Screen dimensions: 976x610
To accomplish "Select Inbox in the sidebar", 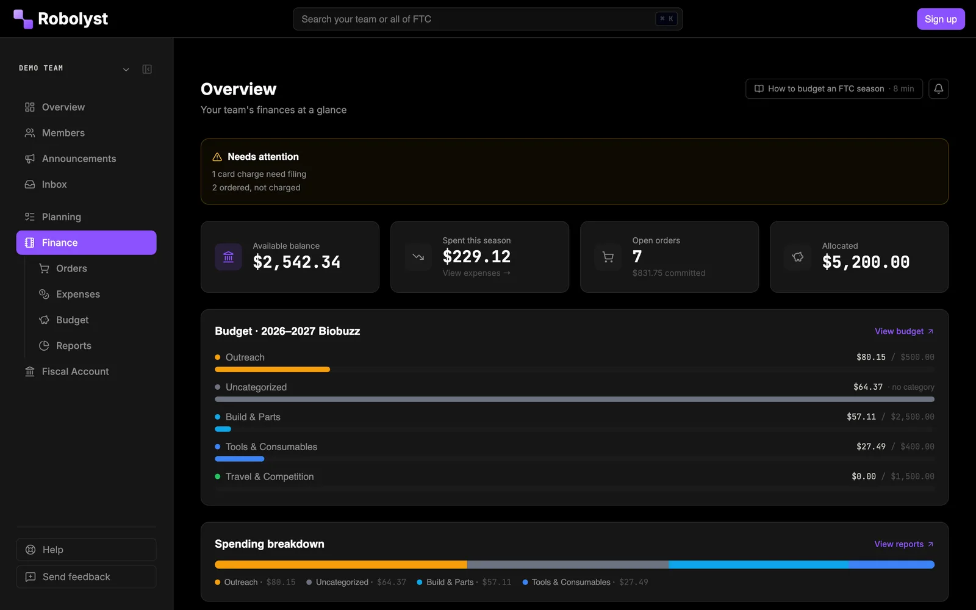I will pyautogui.click(x=86, y=184).
